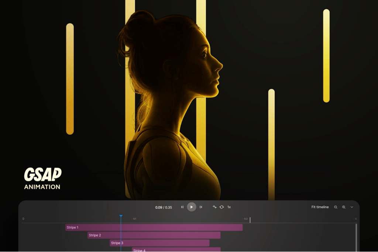Screen dimensions: 378x252
Task: Change the 1x playback speed
Action: pyautogui.click(x=229, y=207)
